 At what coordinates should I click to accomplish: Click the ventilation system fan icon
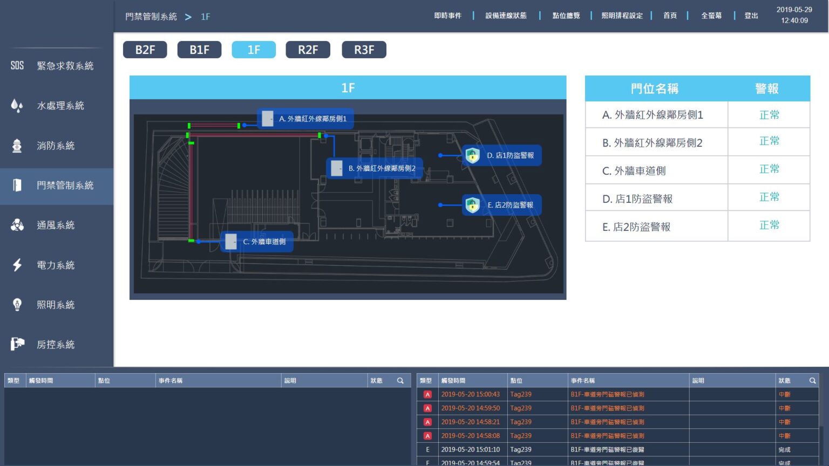[17, 225]
